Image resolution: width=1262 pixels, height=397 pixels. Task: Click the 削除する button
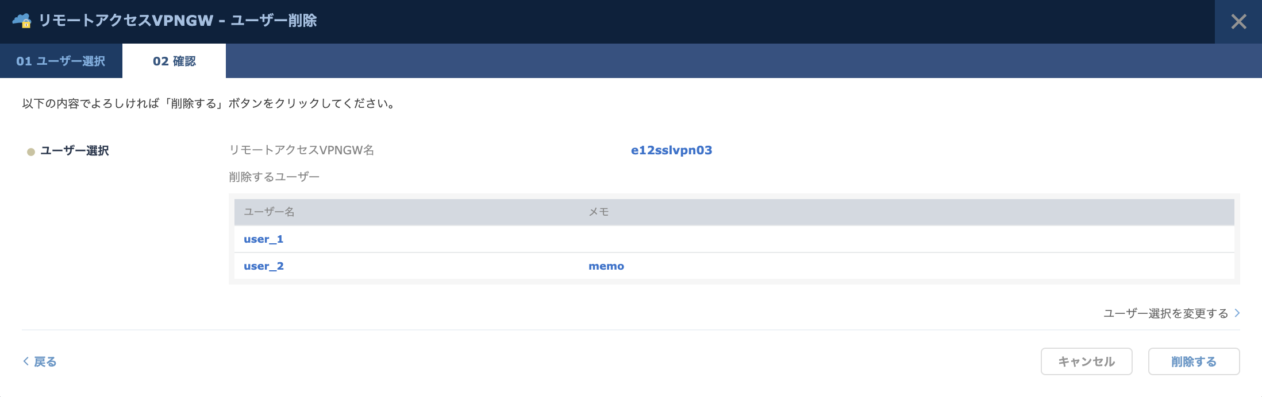(x=1194, y=361)
